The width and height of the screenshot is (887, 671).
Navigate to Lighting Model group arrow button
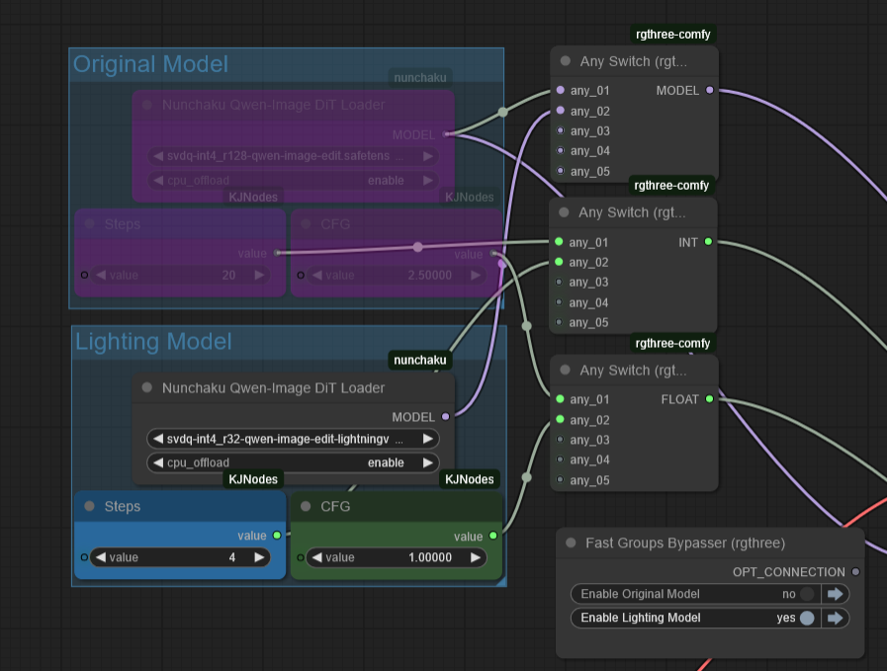coord(836,618)
